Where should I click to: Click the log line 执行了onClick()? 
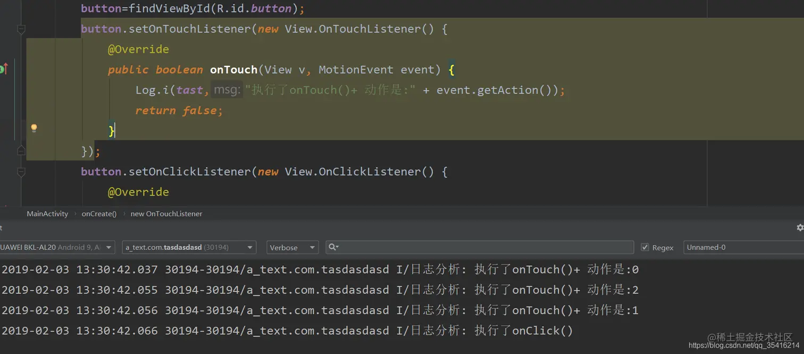pyautogui.click(x=287, y=331)
